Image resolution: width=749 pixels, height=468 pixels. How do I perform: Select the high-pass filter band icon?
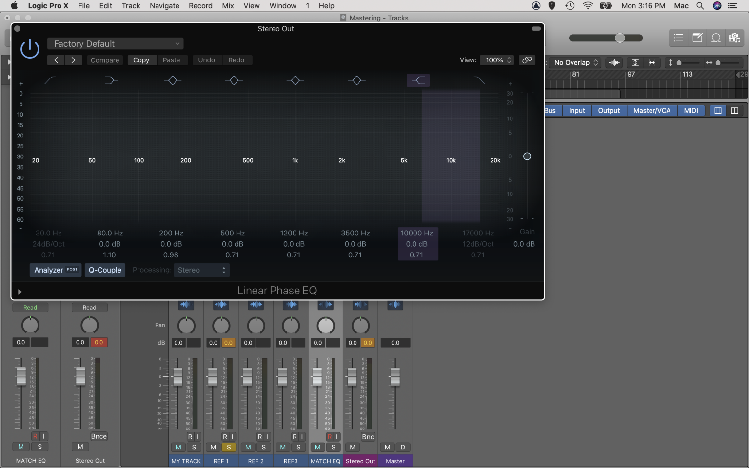[x=49, y=80]
